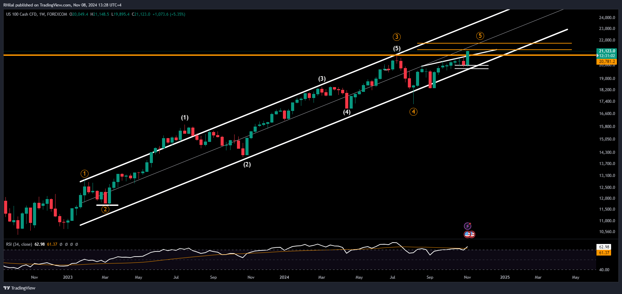Click the 23,000.0 price axis label

point(607,29)
